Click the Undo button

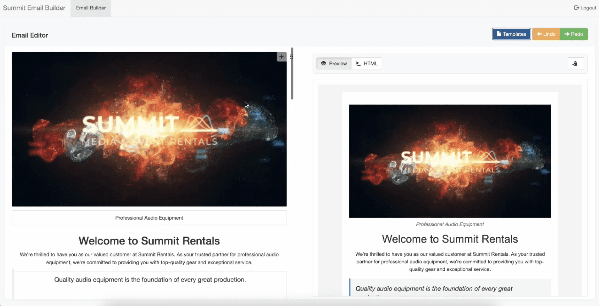coord(546,34)
